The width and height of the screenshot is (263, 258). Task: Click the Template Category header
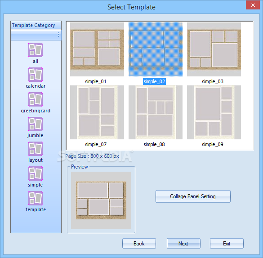36,25
